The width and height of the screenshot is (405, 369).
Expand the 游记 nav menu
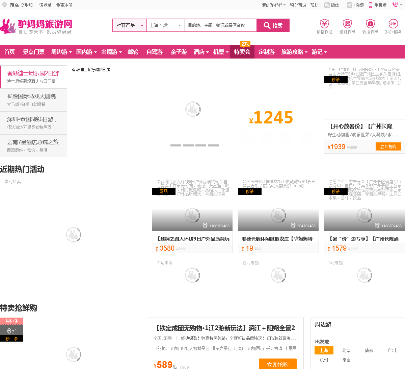[319, 52]
